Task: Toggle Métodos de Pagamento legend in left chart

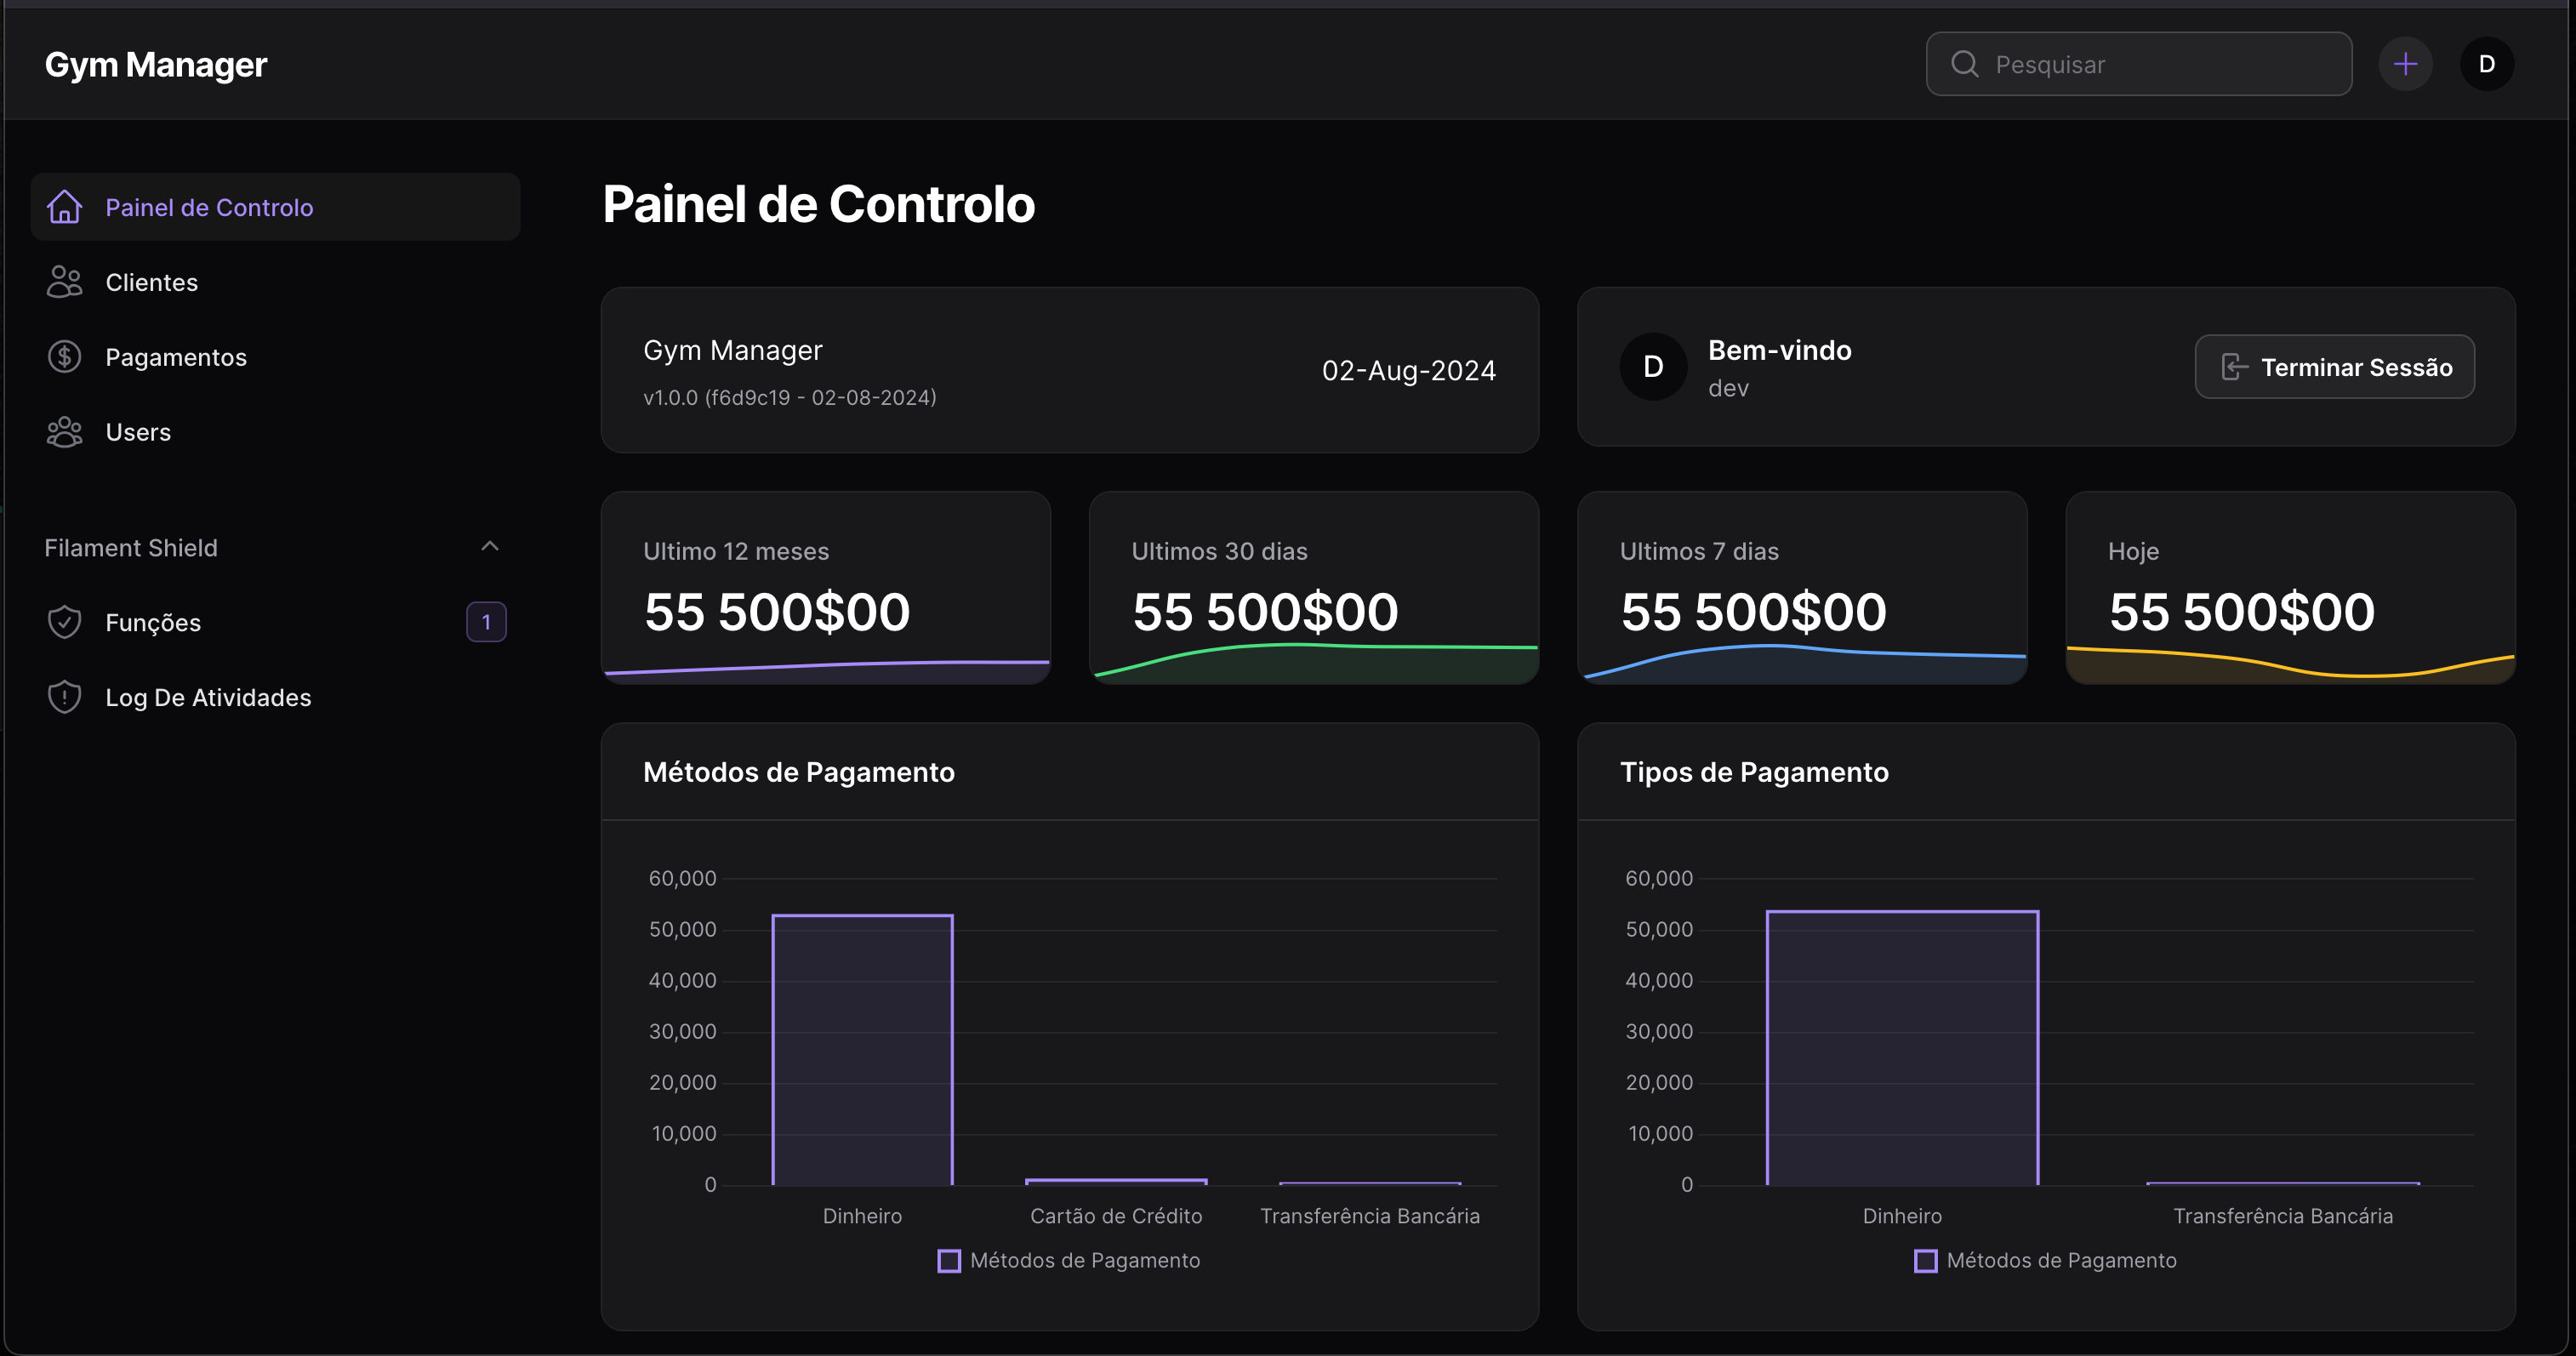Action: [1069, 1260]
